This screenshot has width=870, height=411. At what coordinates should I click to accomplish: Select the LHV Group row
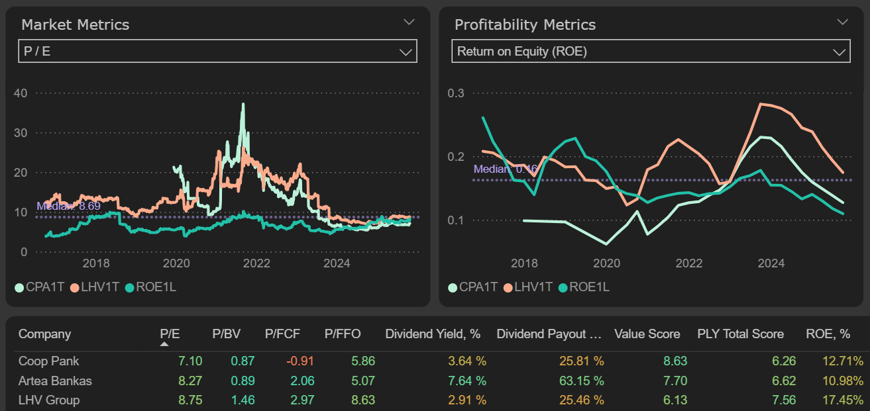coord(49,400)
